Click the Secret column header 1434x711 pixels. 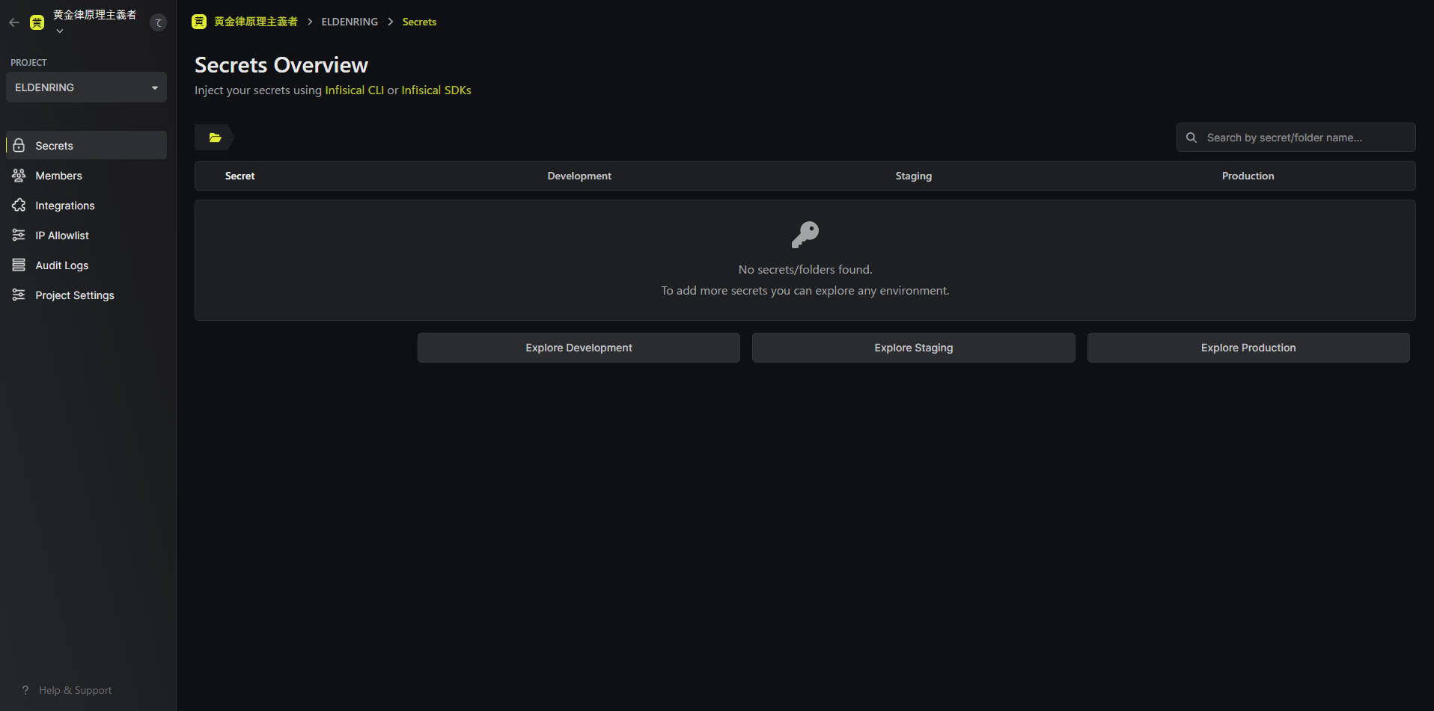pyautogui.click(x=239, y=176)
